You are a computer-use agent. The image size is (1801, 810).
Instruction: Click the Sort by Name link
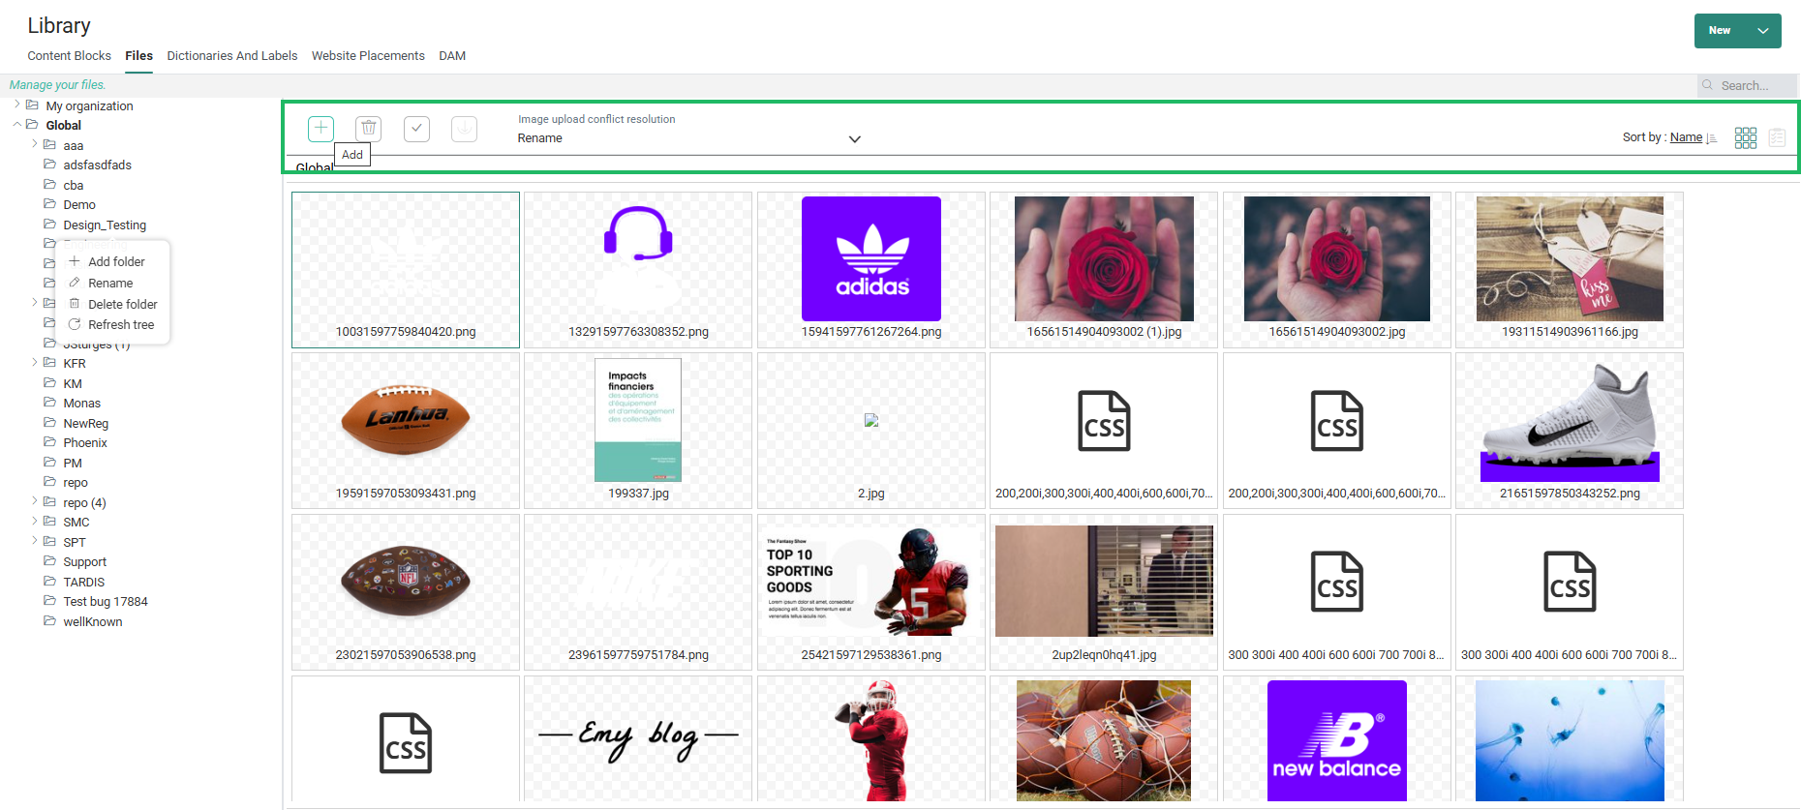[1686, 137]
